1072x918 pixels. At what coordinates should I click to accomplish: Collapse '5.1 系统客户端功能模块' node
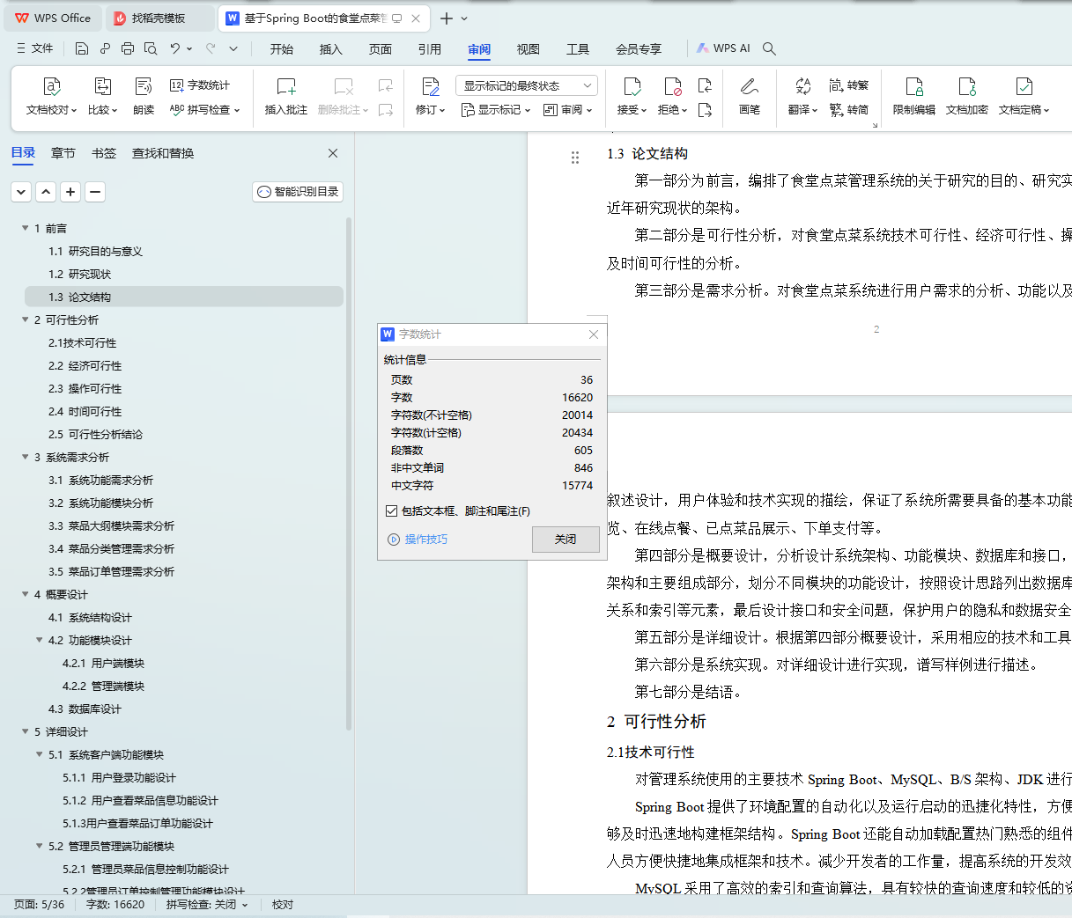tap(39, 754)
